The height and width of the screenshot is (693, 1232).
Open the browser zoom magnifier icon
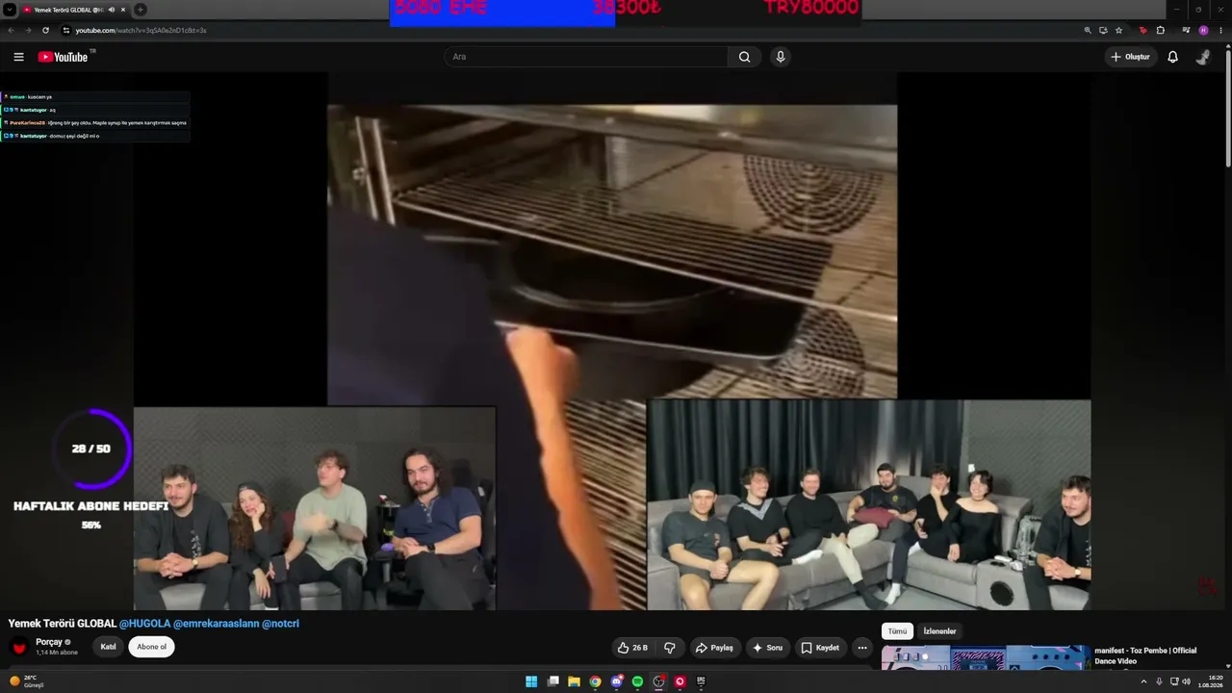[x=1088, y=30]
